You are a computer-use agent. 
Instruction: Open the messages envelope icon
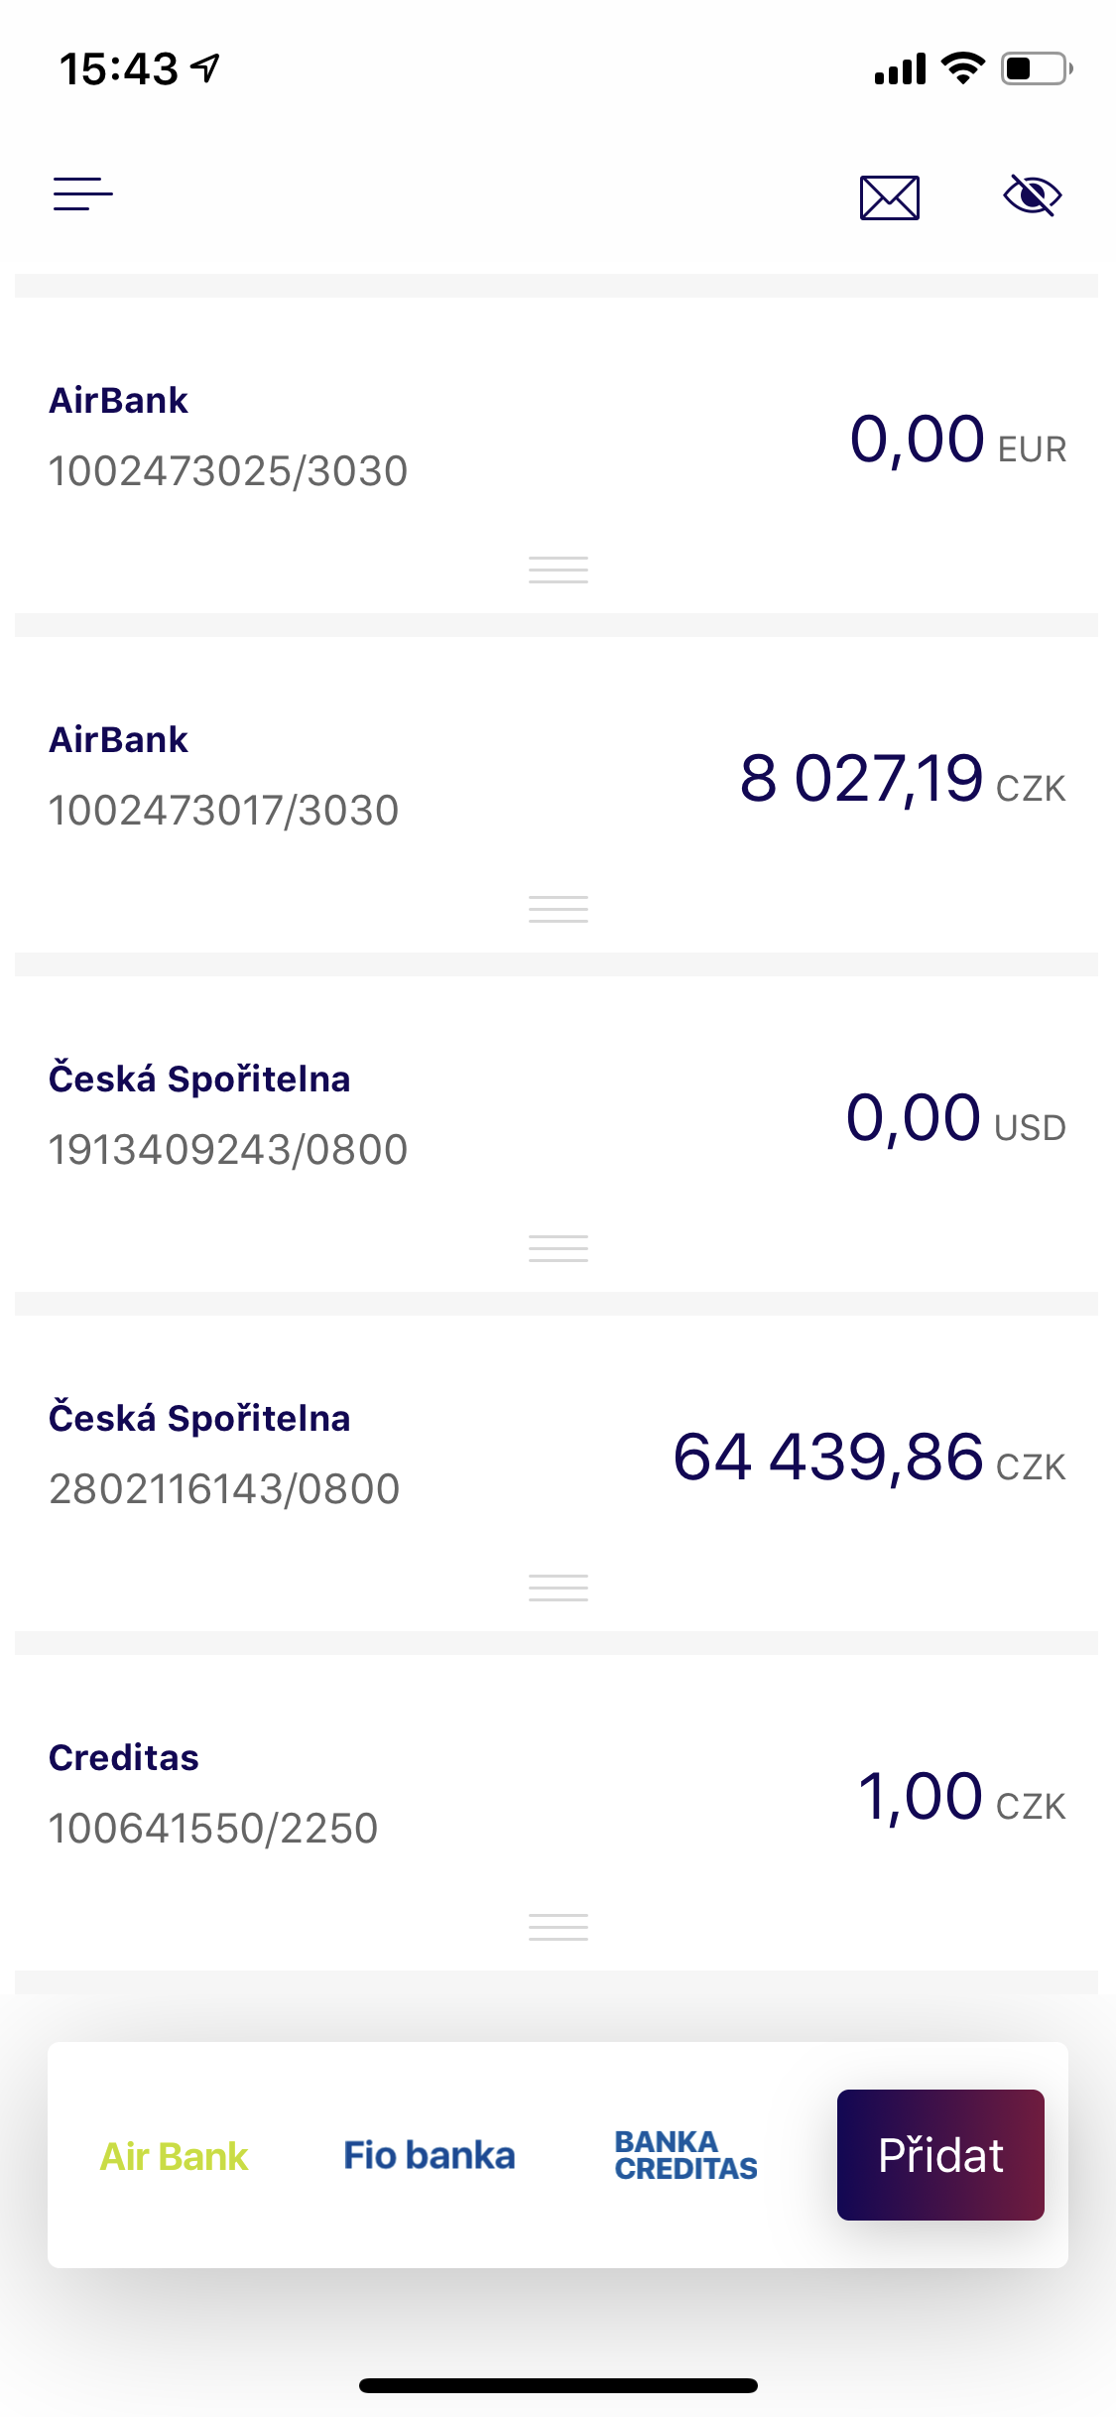889,197
